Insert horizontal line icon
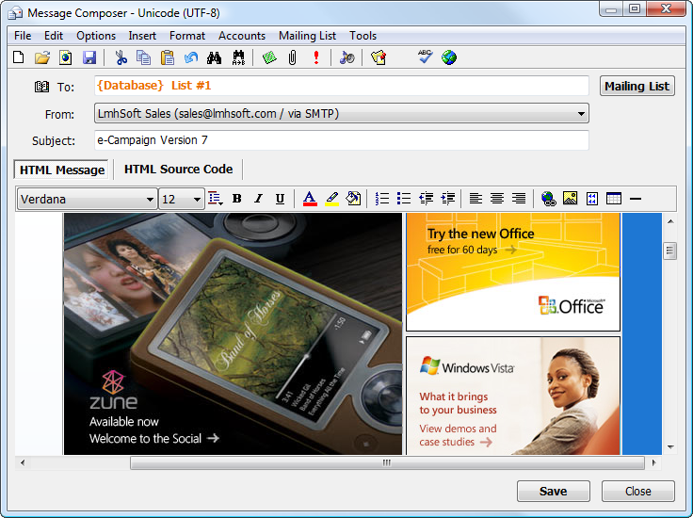Viewport: 693px width, 518px height. point(636,199)
